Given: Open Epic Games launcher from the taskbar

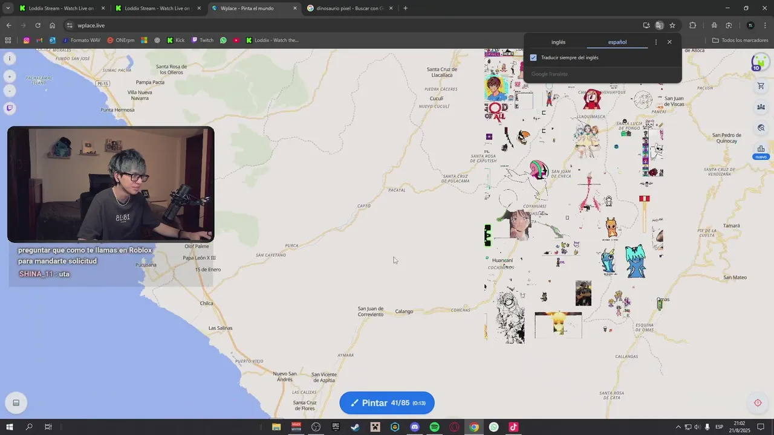Looking at the screenshot, I should (336, 427).
